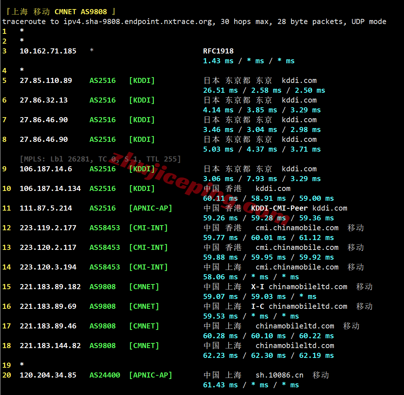Select latency '61.43 ms' on hop 20
Viewport: 404px width, 395px height.
pyautogui.click(x=220, y=385)
